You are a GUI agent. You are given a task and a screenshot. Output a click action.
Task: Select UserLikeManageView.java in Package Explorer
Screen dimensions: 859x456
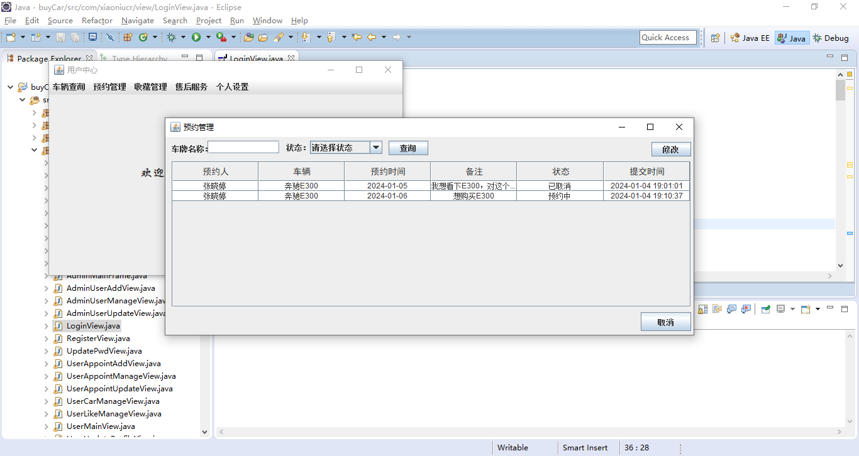114,414
